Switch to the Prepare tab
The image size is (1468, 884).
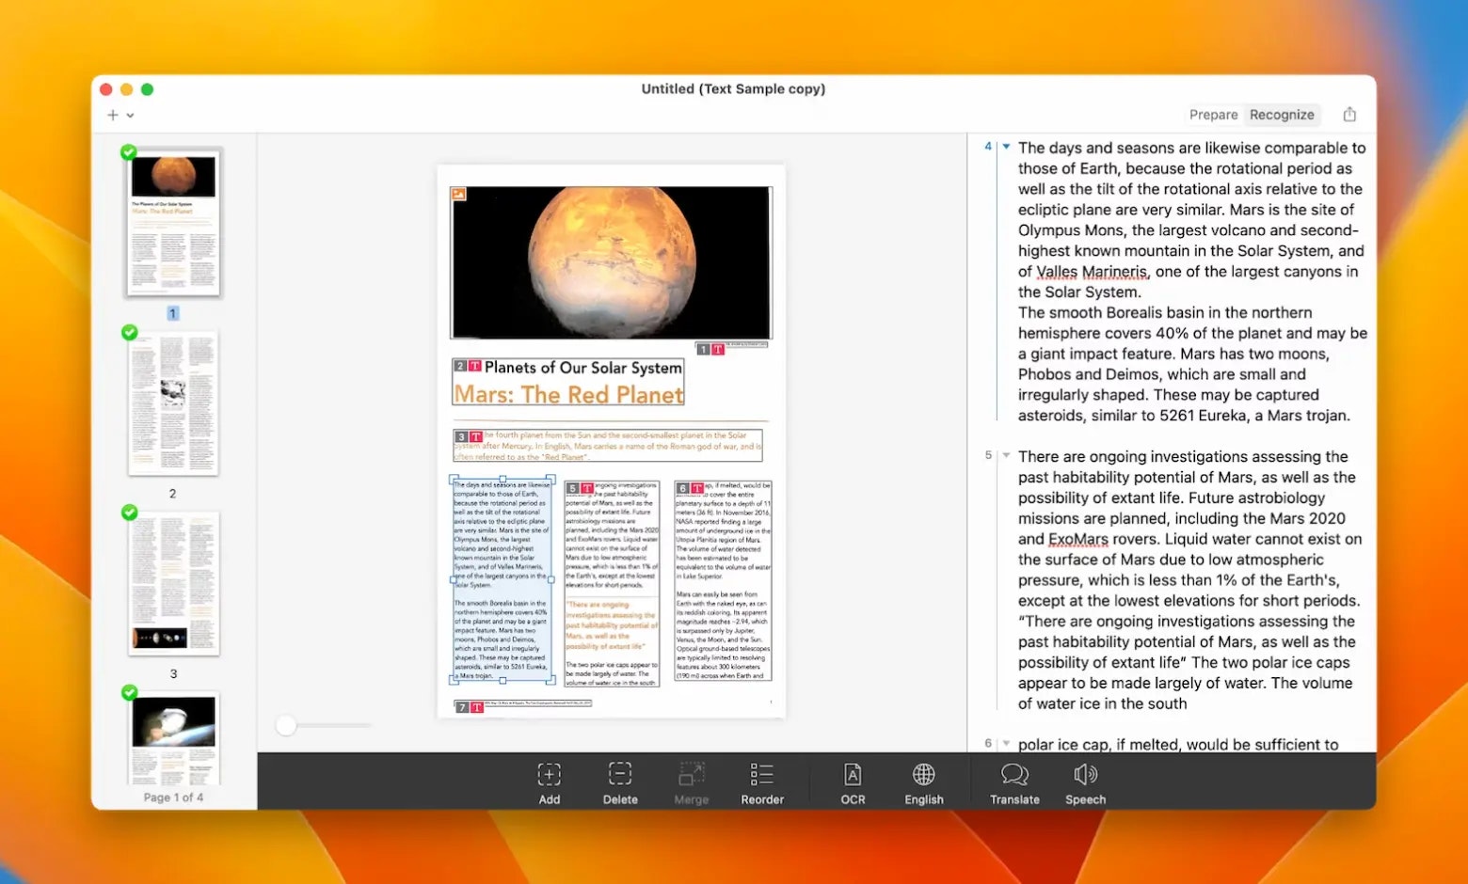pos(1213,115)
